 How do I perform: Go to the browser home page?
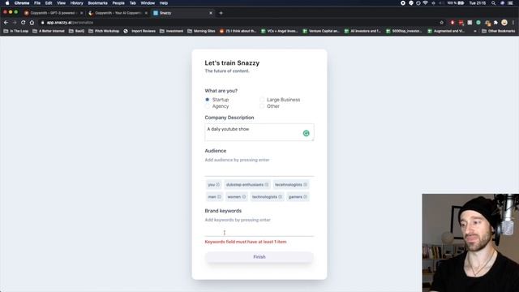[x=32, y=23]
